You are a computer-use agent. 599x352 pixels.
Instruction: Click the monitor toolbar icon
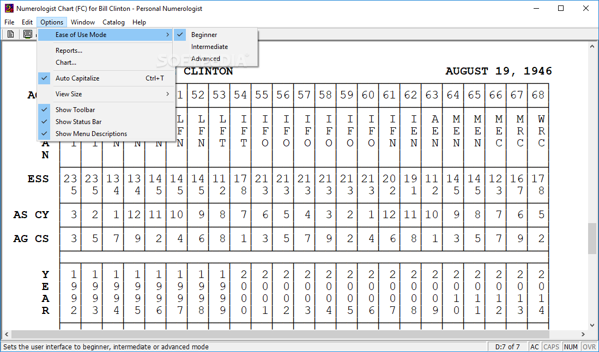click(27, 34)
